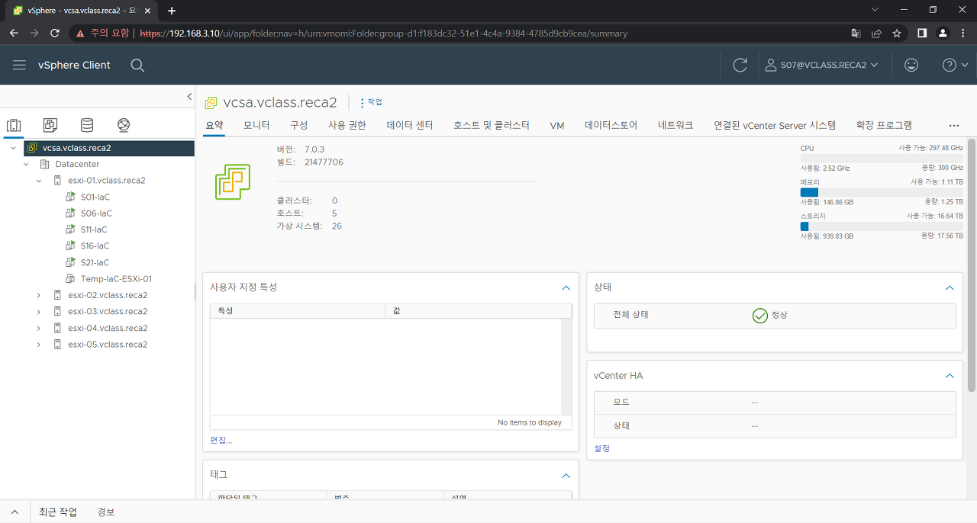
Task: Collapse the left navigation pane arrow
Action: click(189, 96)
